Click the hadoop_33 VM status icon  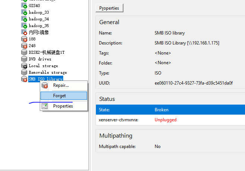pos(24,12)
